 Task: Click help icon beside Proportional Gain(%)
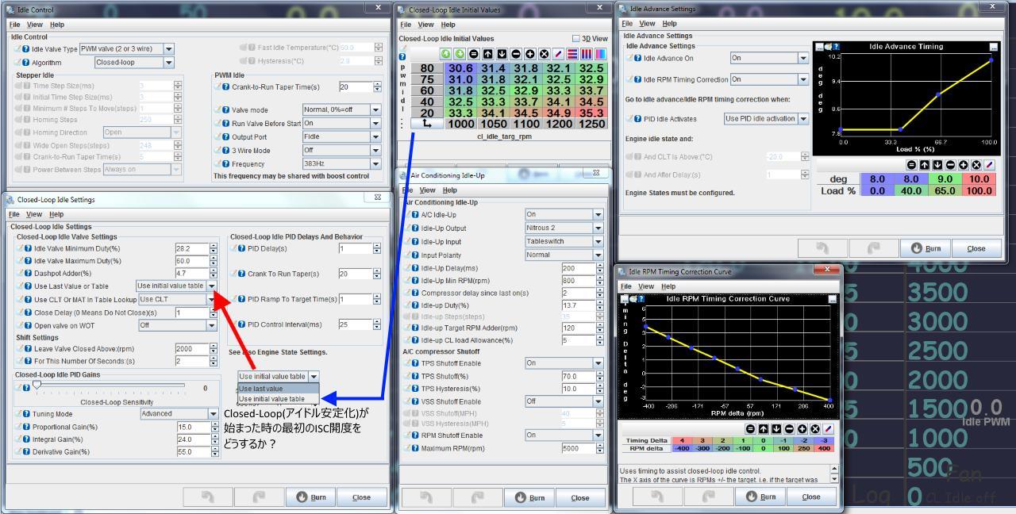tap(26, 427)
